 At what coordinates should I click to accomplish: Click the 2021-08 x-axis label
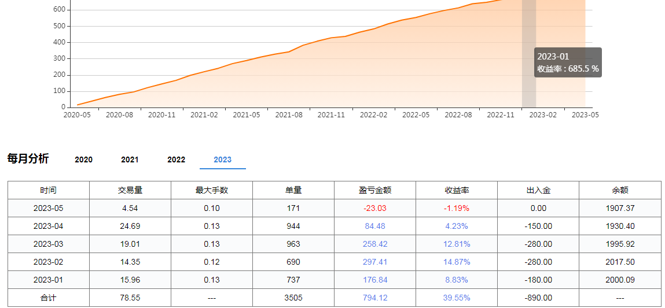289,114
